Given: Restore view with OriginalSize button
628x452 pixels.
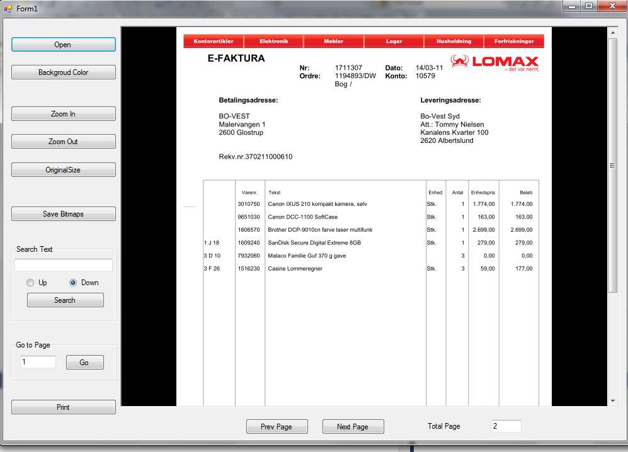Looking at the screenshot, I should [x=64, y=170].
